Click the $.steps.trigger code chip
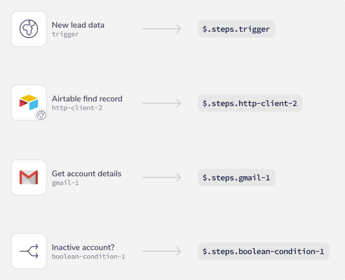Viewport: 345px width, 280px height. (236, 29)
